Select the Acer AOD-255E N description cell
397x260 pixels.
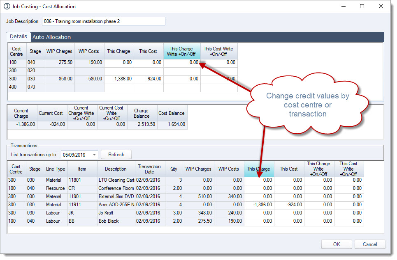[x=116, y=205]
